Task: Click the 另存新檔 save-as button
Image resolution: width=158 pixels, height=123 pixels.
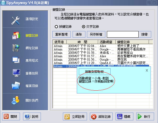Action: click(x=96, y=34)
